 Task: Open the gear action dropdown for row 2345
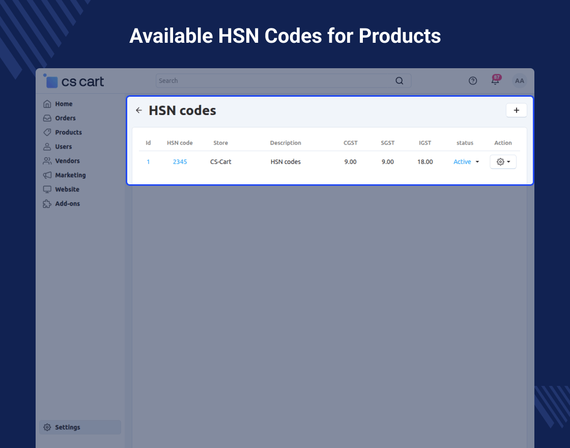(x=503, y=162)
